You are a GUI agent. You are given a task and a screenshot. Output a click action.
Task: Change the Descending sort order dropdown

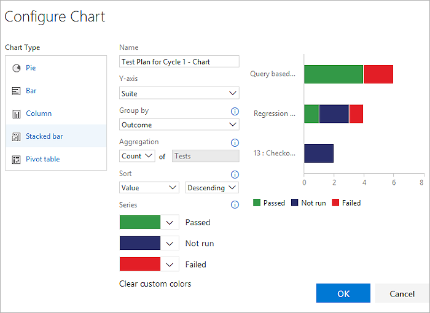coord(212,188)
